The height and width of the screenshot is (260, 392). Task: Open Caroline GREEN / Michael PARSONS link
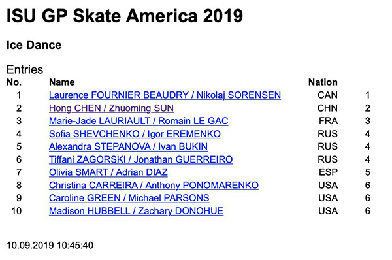point(129,198)
